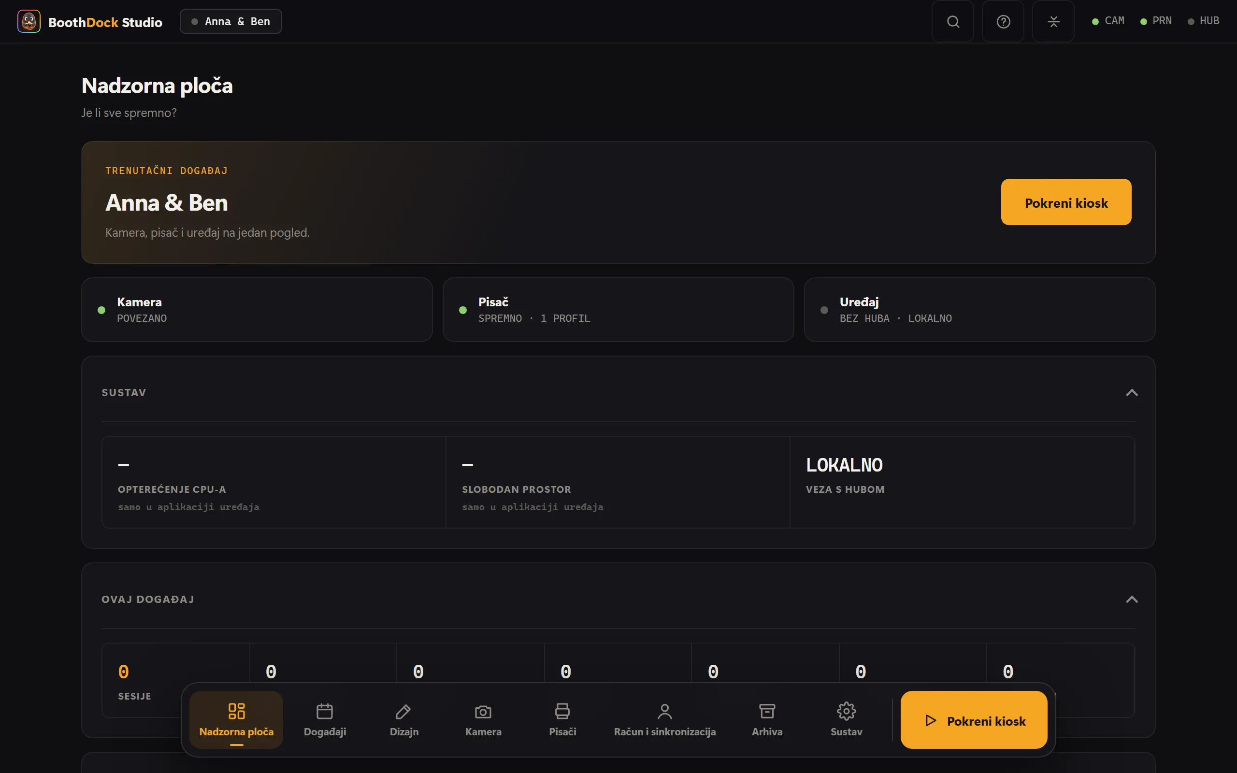Screen dimensions: 1237x773
Task: Open Pisači with the printer icon
Action: (562, 720)
